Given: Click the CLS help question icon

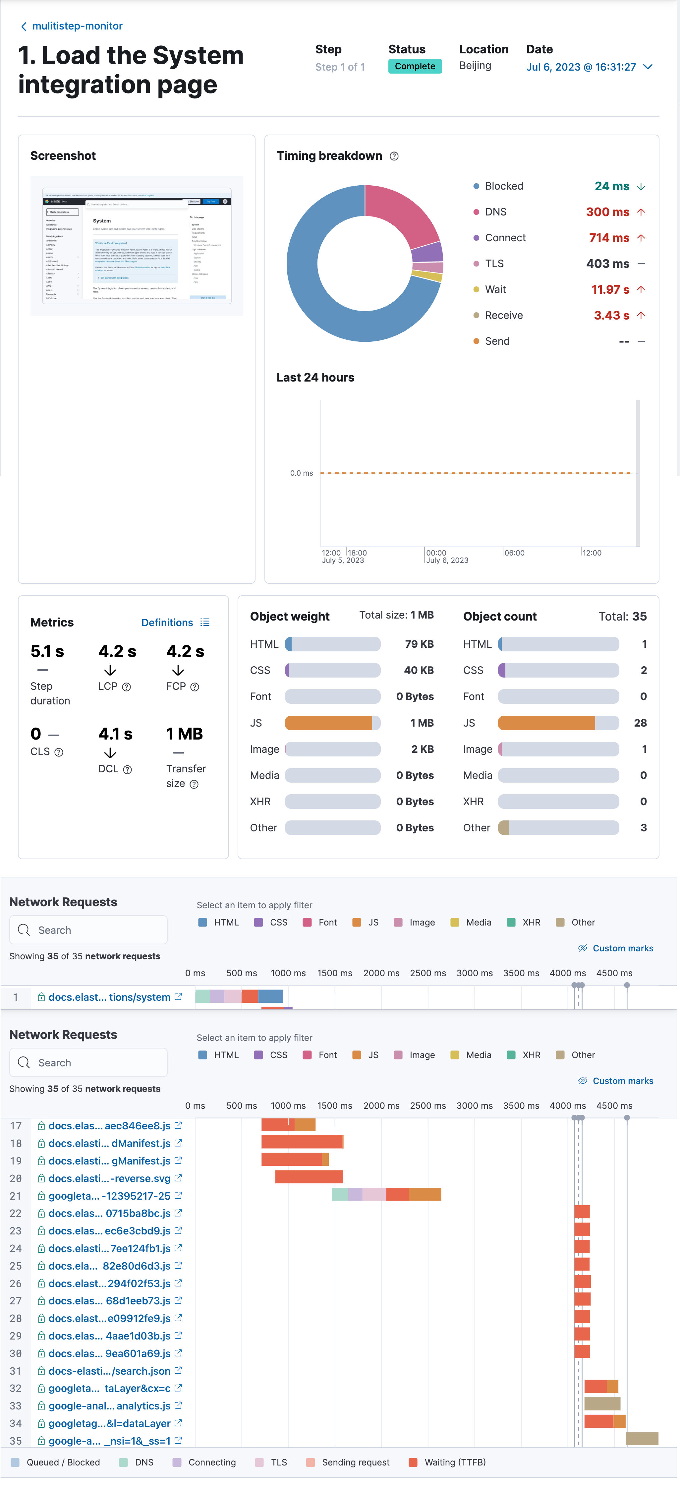Looking at the screenshot, I should click(59, 752).
